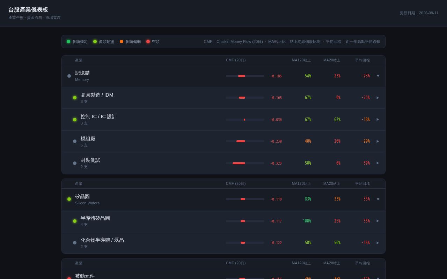447x279 pixels.
Task: Select the 記憶體 sector name
Action: click(82, 73)
